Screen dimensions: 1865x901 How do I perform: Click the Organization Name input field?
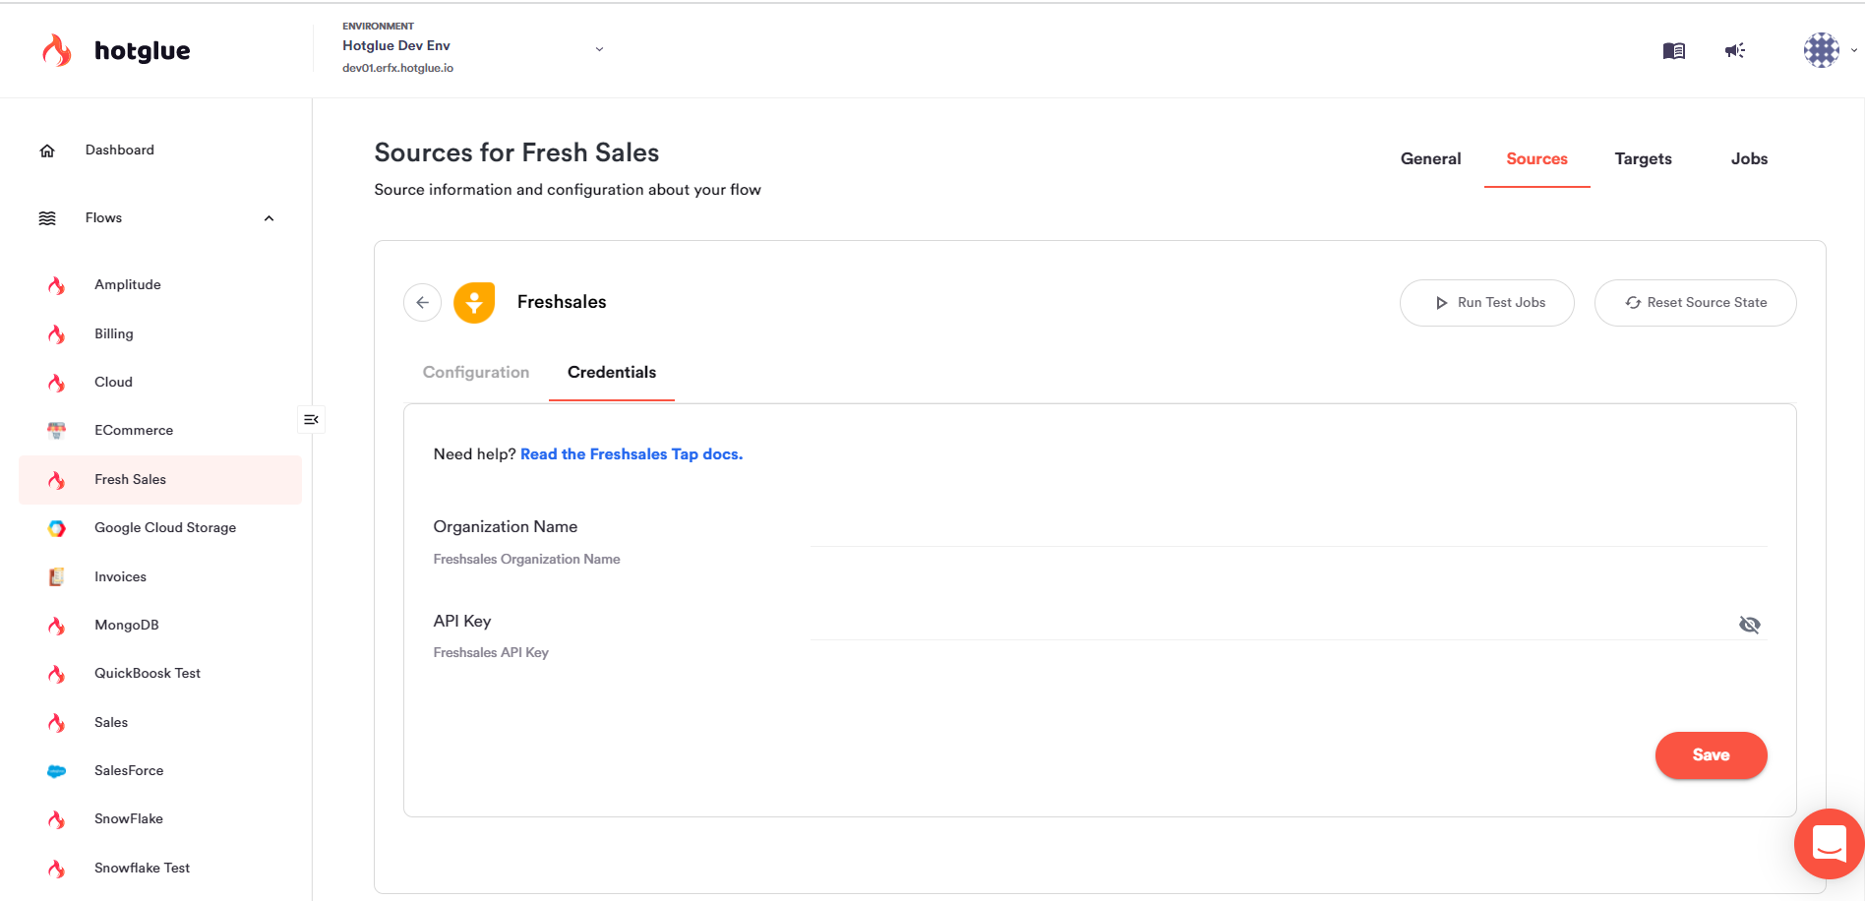click(x=1288, y=528)
